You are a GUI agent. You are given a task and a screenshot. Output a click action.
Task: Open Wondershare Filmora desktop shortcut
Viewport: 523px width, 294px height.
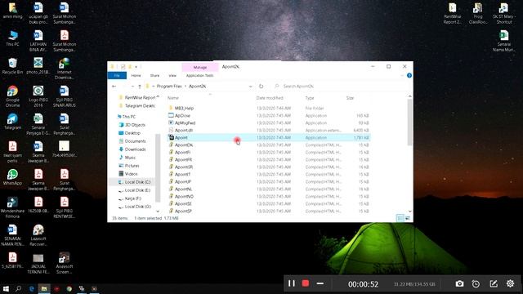point(12,207)
